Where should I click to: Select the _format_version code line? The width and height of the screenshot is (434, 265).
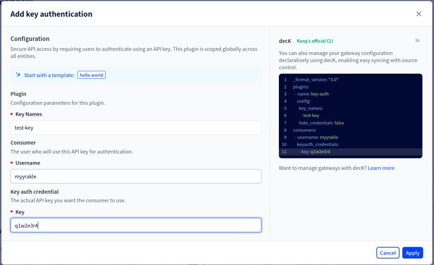[316, 79]
